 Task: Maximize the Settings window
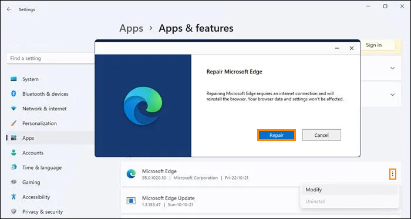click(385, 6)
